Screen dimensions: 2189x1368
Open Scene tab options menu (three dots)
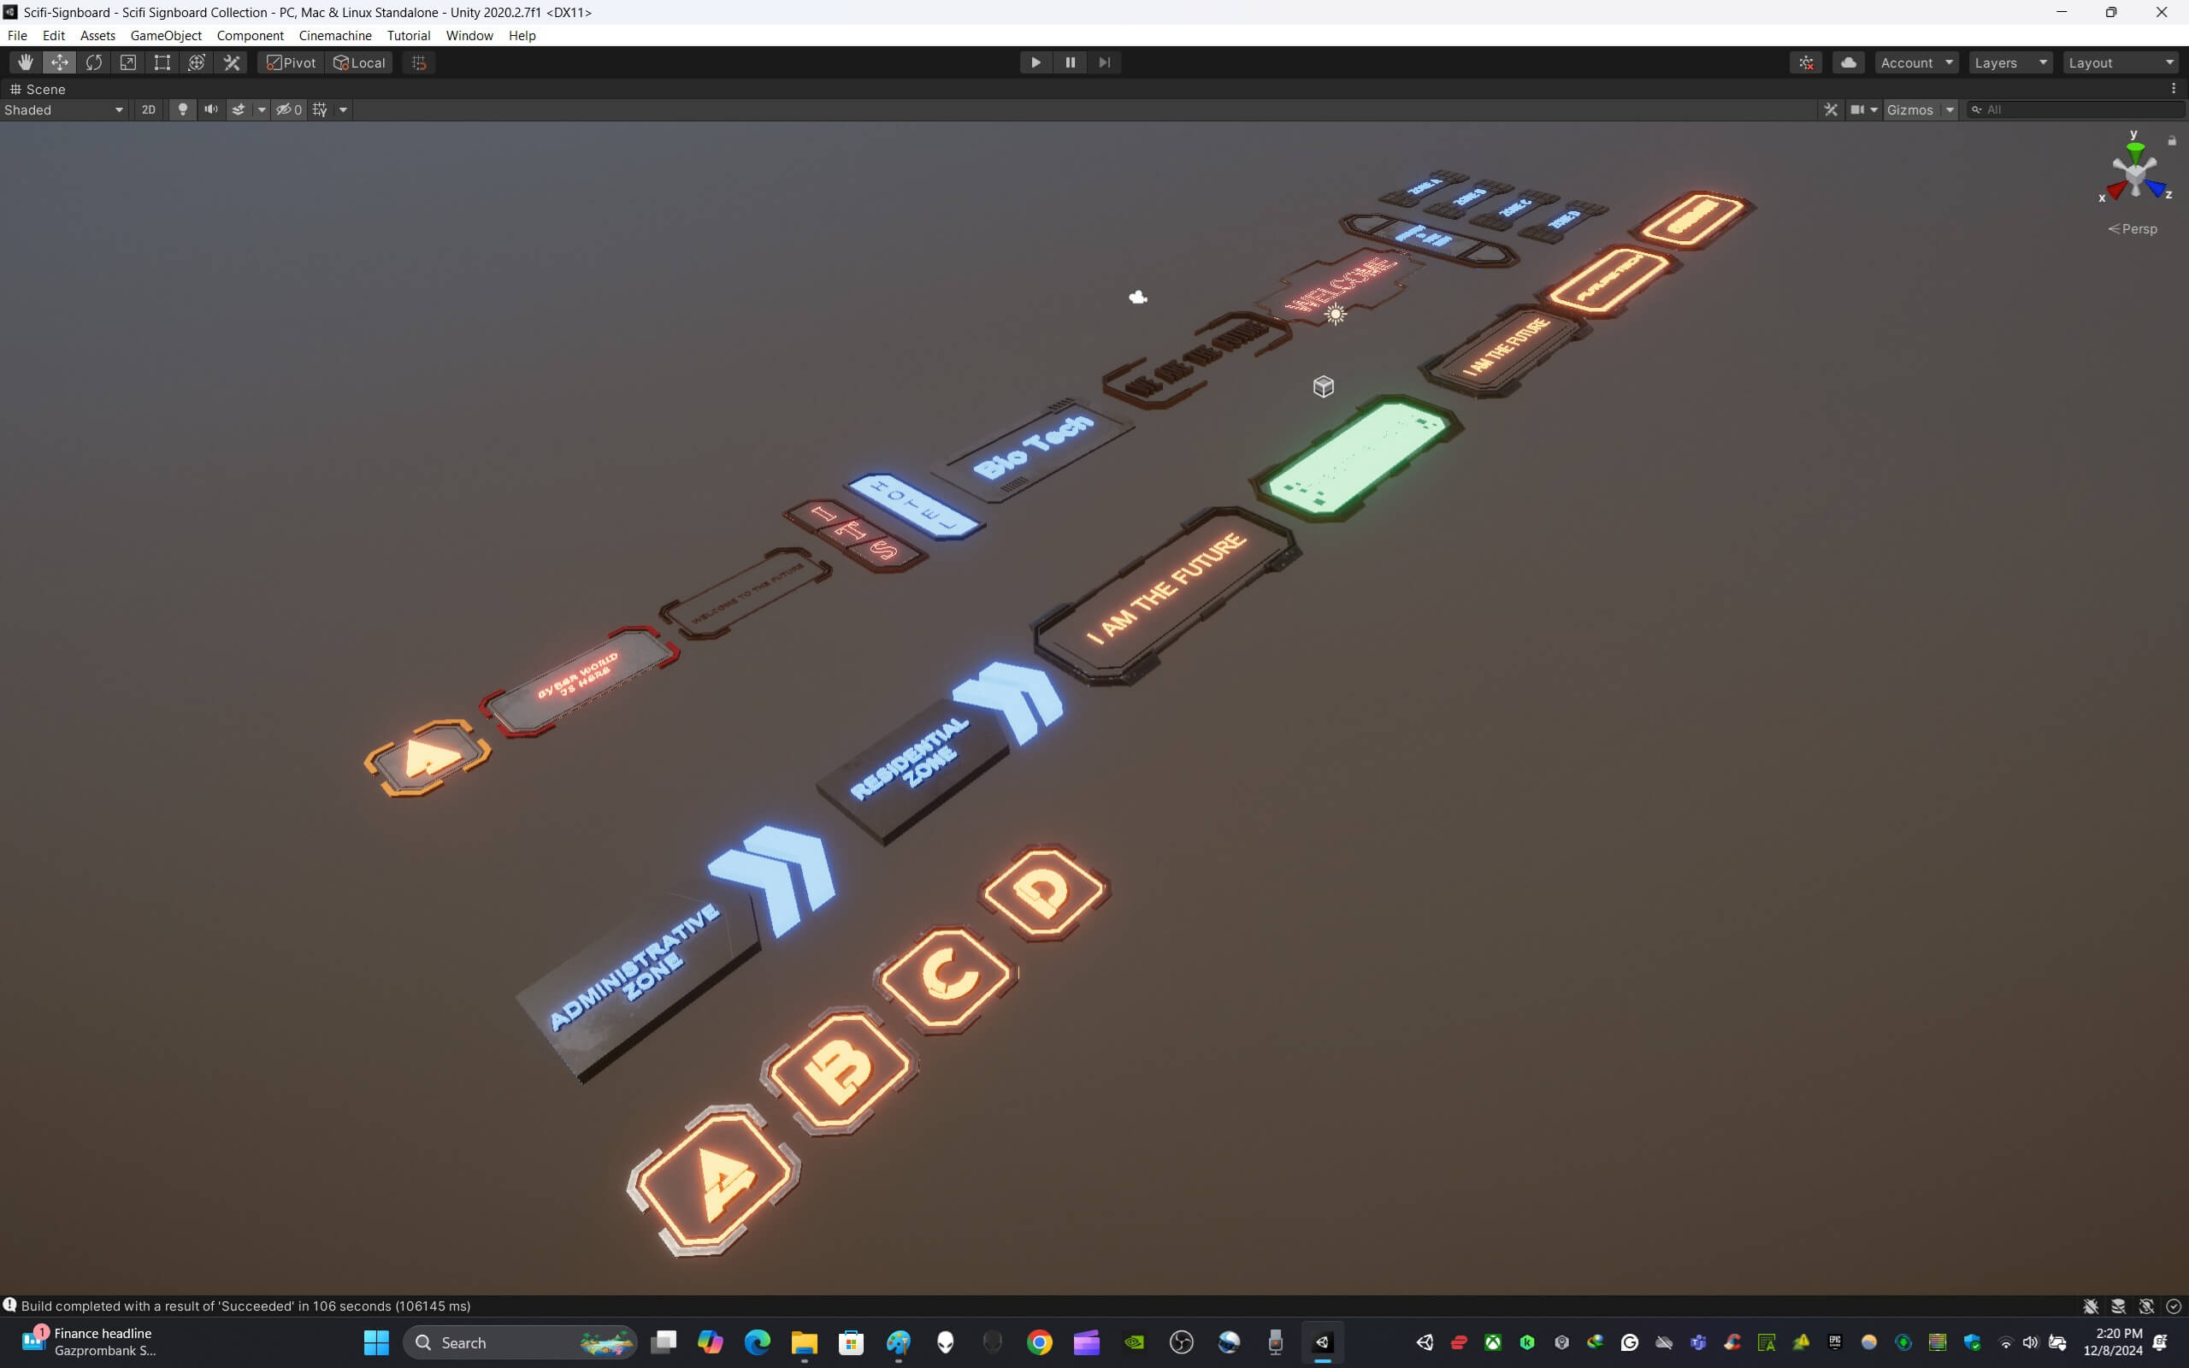2174,89
